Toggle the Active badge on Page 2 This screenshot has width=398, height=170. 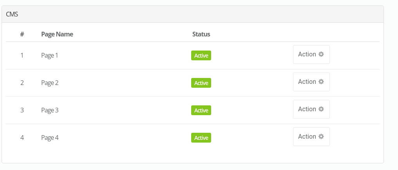tap(201, 83)
